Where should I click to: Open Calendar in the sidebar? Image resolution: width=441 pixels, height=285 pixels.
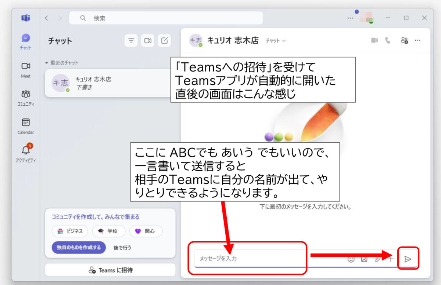point(26,126)
